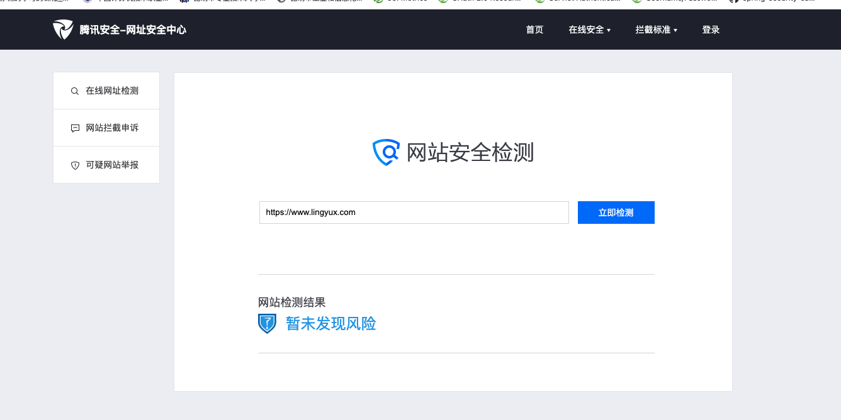Click the shield icon beside 可疑网站举报

tap(75, 165)
